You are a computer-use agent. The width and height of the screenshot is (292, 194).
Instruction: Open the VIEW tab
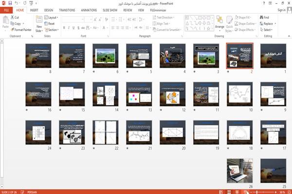[x=141, y=10]
